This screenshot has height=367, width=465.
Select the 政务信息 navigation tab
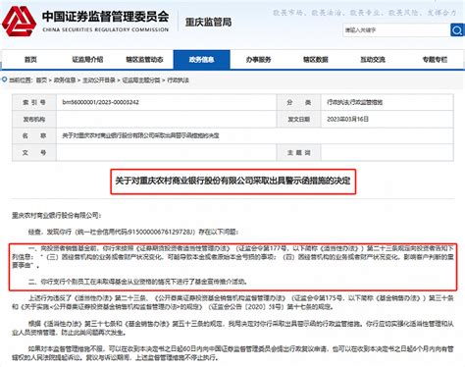[201, 60]
